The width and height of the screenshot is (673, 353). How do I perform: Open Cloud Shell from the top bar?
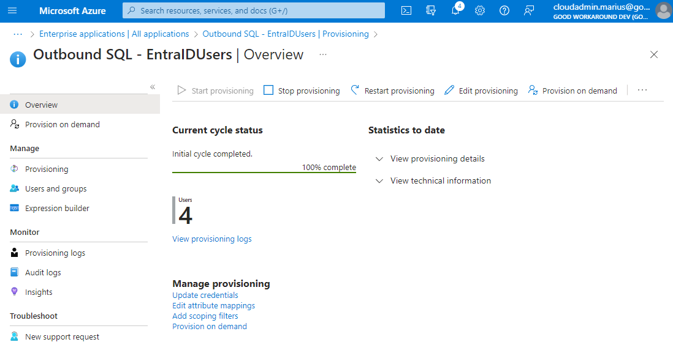pyautogui.click(x=406, y=10)
